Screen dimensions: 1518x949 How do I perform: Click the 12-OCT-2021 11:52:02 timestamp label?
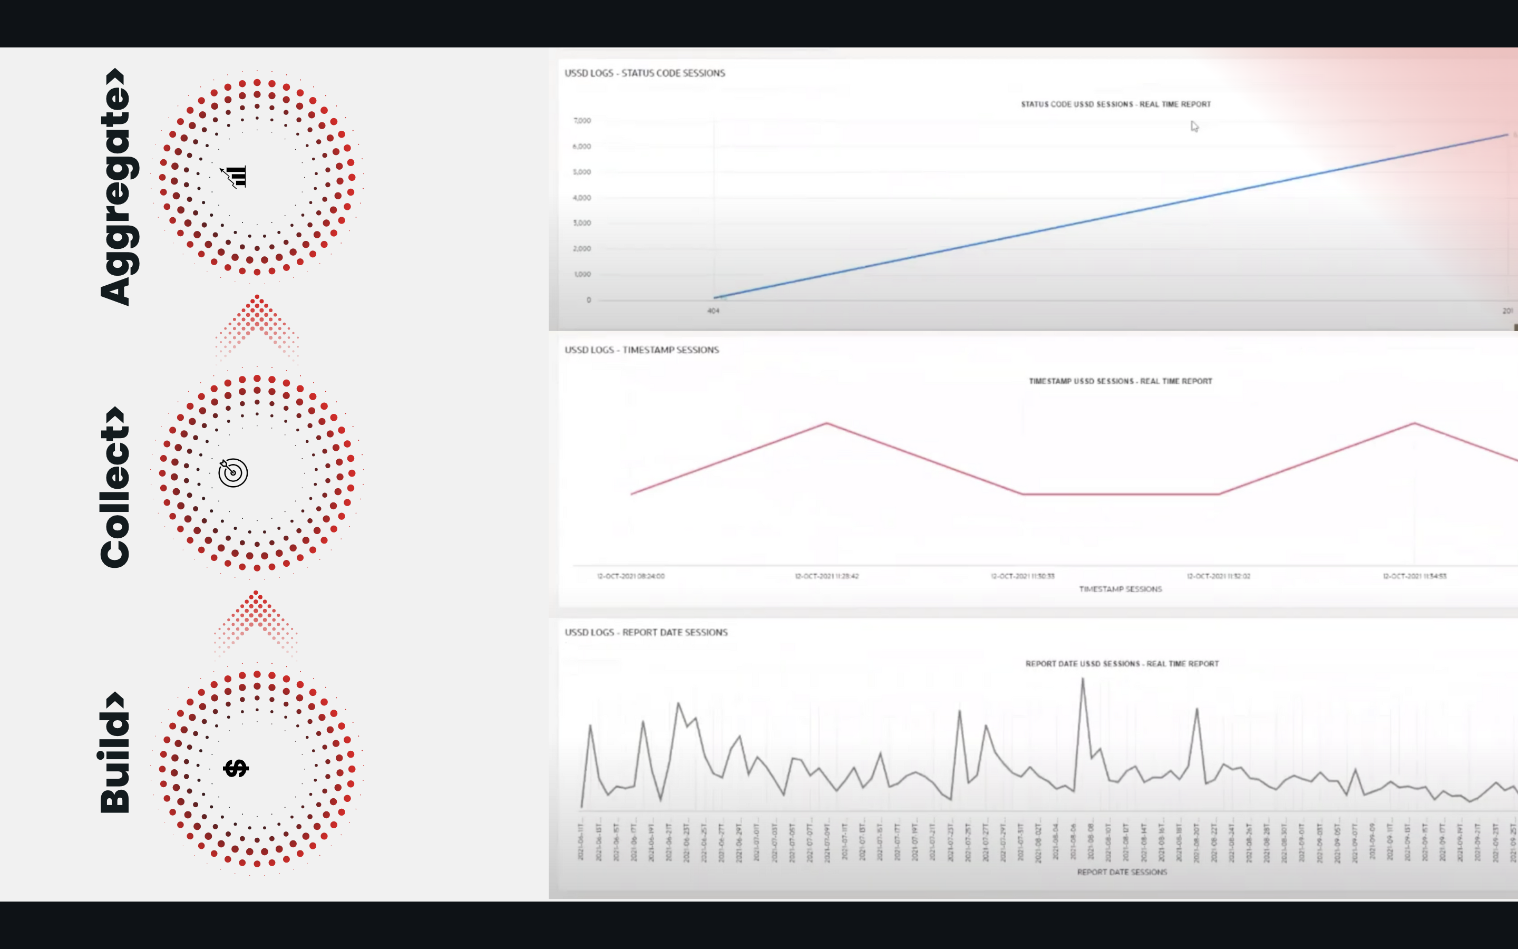coord(1218,576)
